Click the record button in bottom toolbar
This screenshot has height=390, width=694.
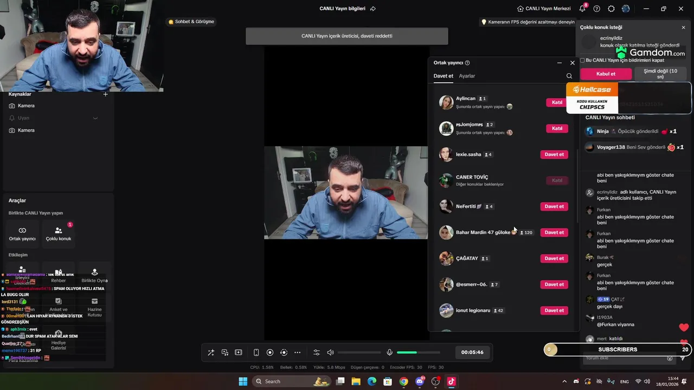coord(270,353)
